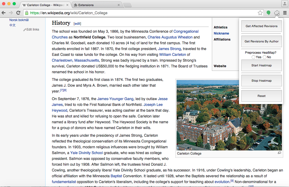The height and width of the screenshot is (187, 289).
Task: Open the heatmap extension popup icon
Action: click(x=277, y=13)
